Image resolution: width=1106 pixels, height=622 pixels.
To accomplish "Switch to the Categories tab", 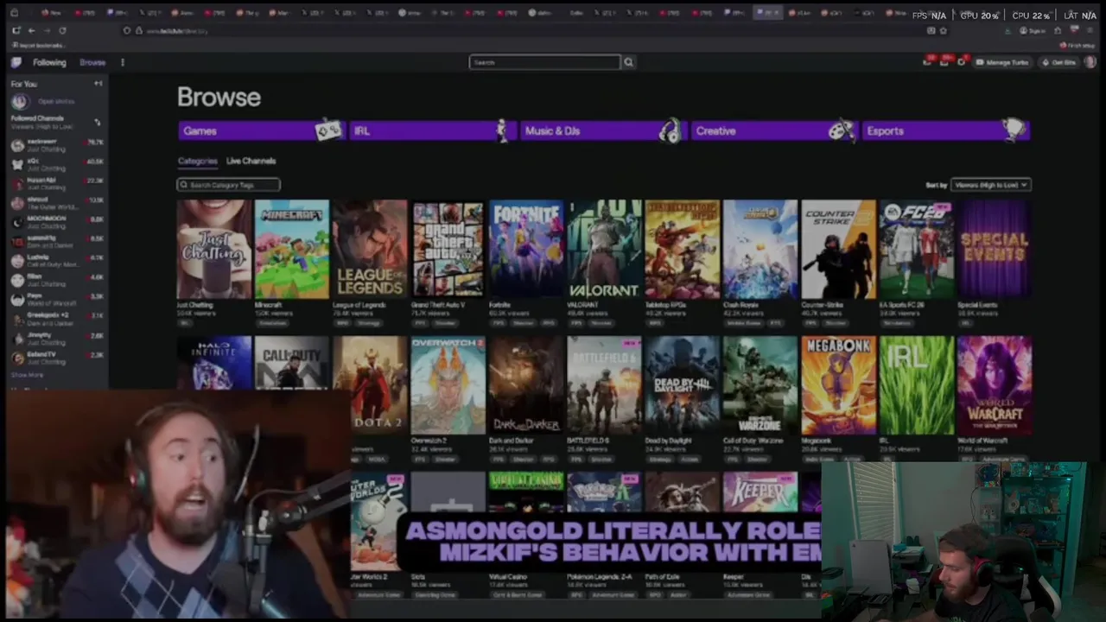I will [x=197, y=161].
